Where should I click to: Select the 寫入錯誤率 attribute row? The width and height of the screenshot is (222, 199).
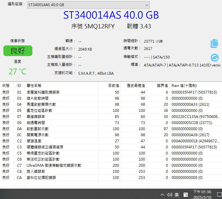111,171
